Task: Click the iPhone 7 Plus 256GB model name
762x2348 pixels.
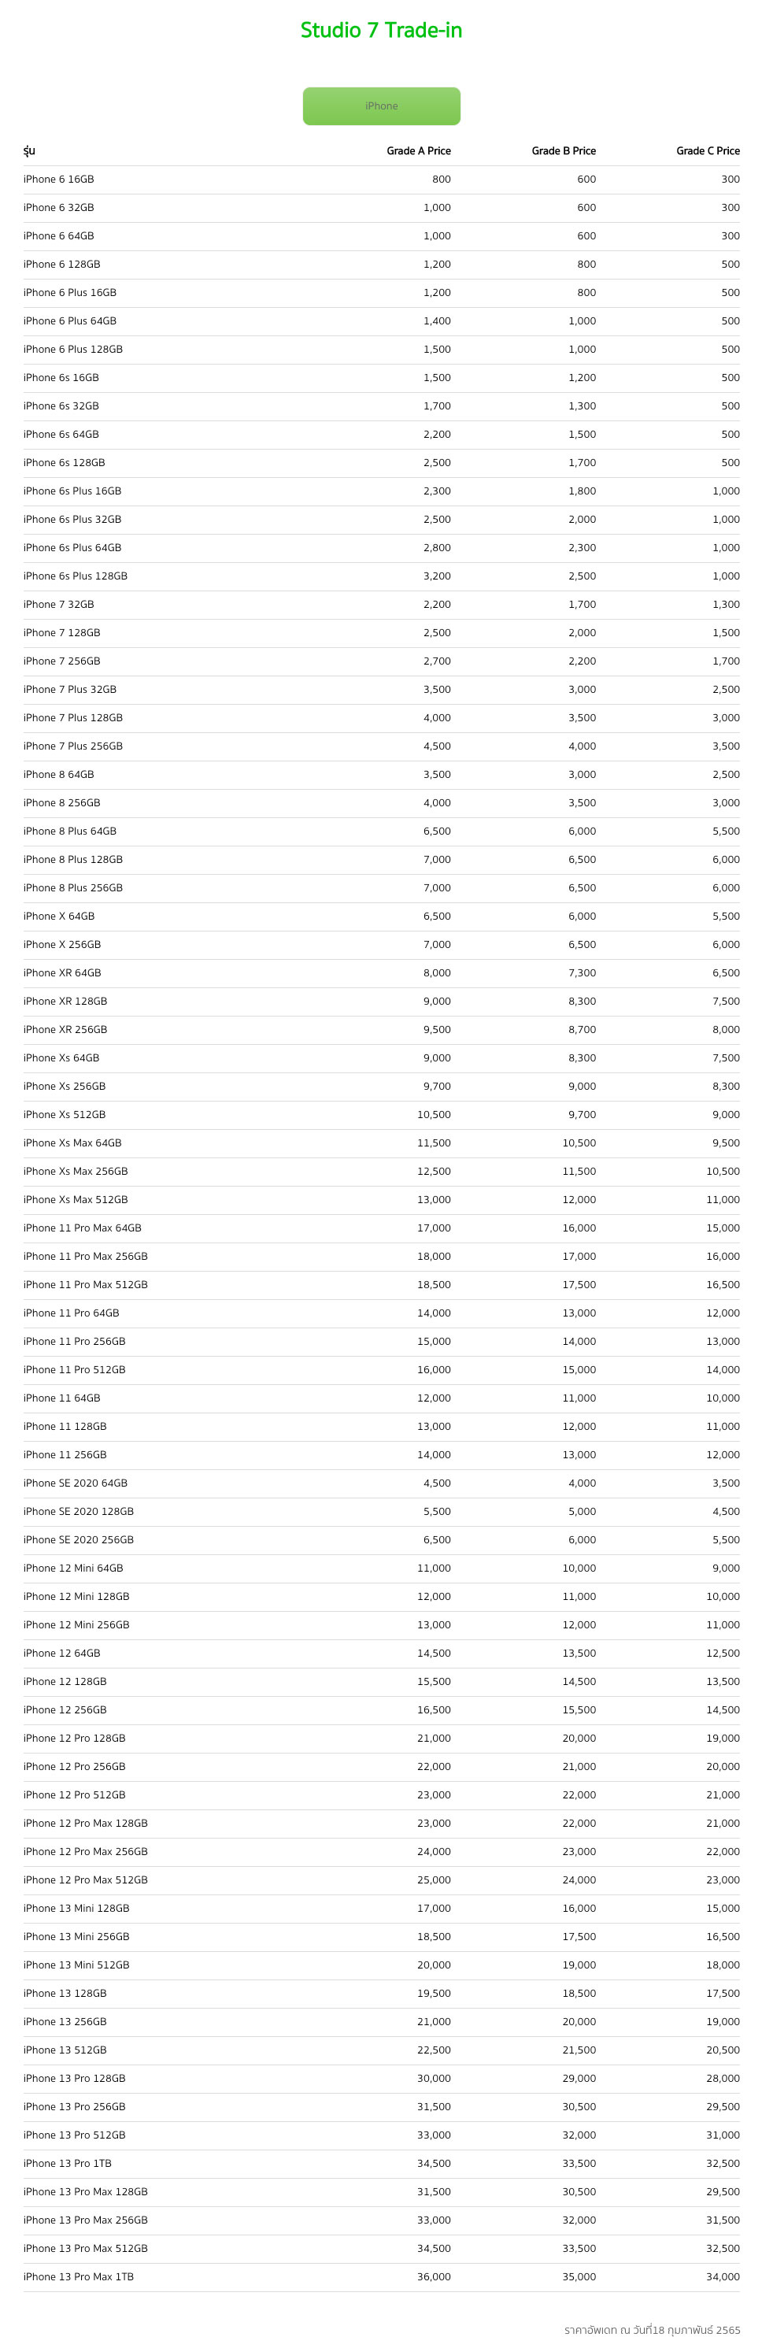Action: [x=73, y=746]
